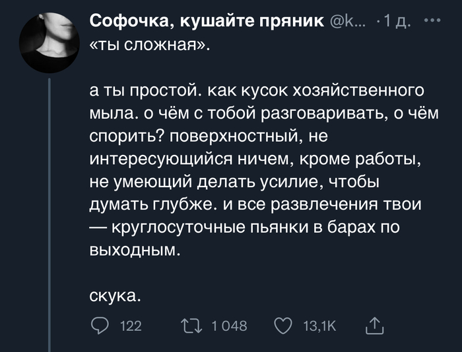This screenshot has width=462, height=352.
Task: Click the 1 048 retweets count
Action: 228,326
